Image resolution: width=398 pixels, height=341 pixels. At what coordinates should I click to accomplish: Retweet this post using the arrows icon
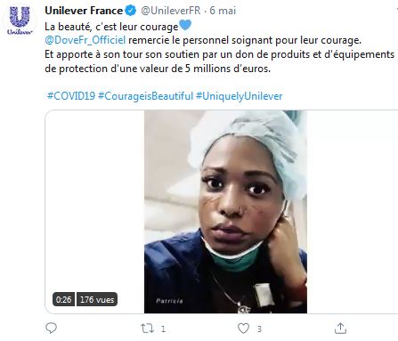147,329
